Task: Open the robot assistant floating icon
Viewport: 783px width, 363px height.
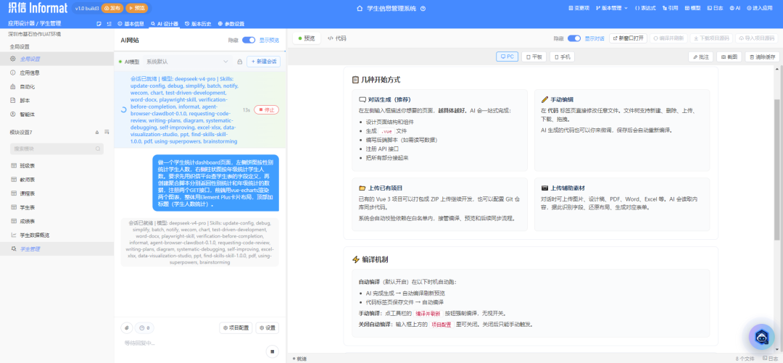Action: coord(761,336)
